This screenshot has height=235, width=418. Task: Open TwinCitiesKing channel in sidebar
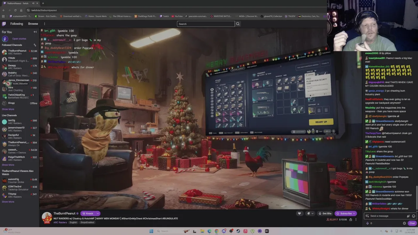coord(20,96)
